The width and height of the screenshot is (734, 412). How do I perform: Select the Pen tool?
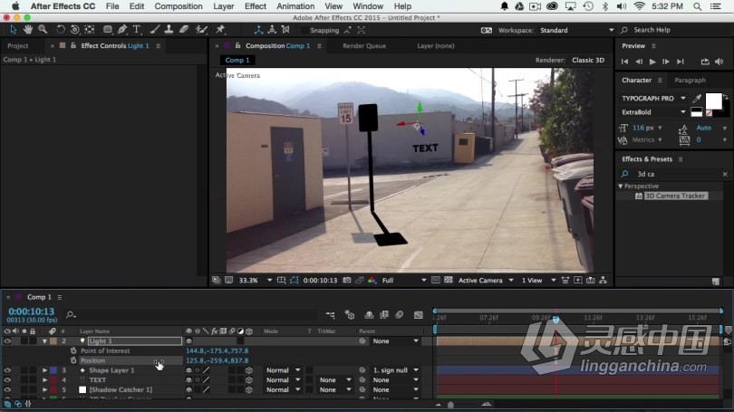point(122,30)
